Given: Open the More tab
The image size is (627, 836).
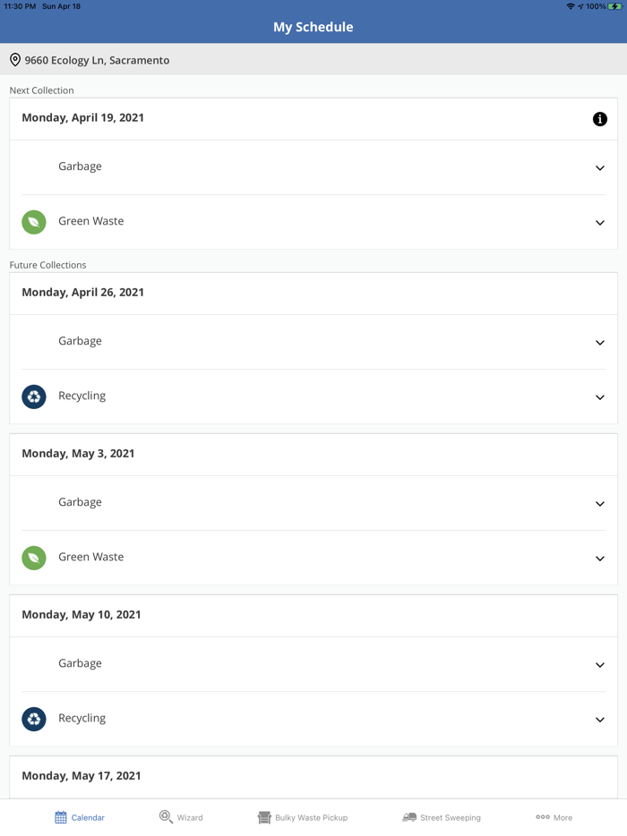Looking at the screenshot, I should click(x=554, y=817).
